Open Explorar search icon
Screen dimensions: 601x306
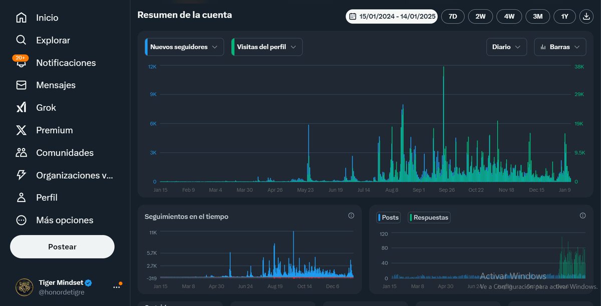pos(21,40)
